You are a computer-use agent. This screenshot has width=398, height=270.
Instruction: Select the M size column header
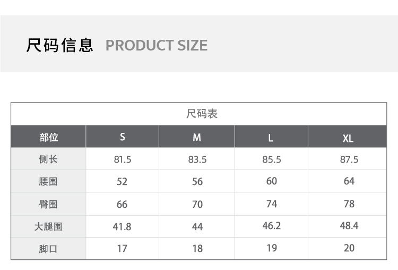click(197, 138)
